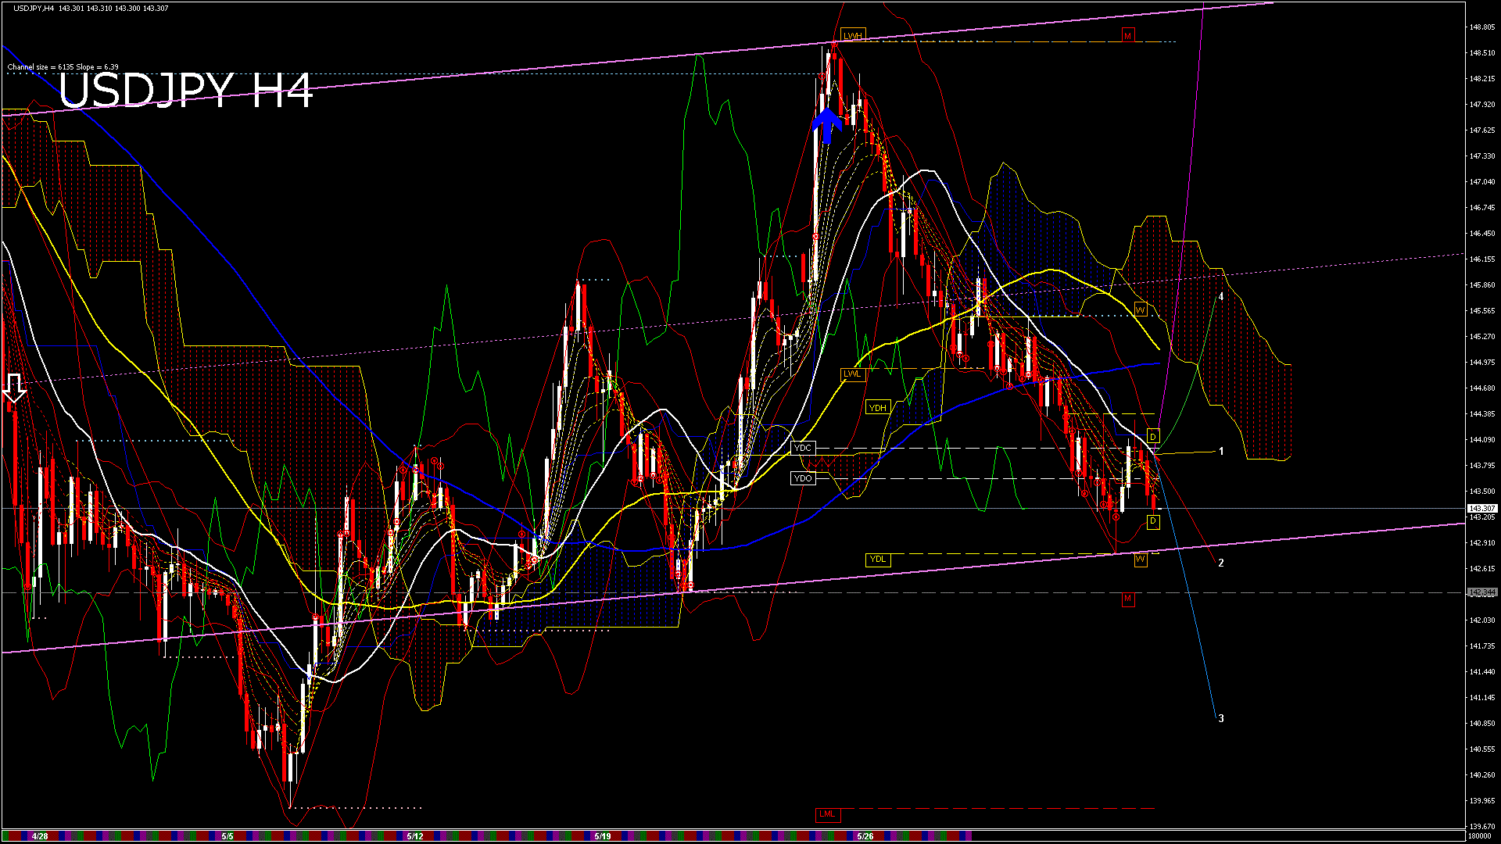Image resolution: width=1501 pixels, height=844 pixels.
Task: Click forecast endpoint number 3
Action: pos(1221,719)
